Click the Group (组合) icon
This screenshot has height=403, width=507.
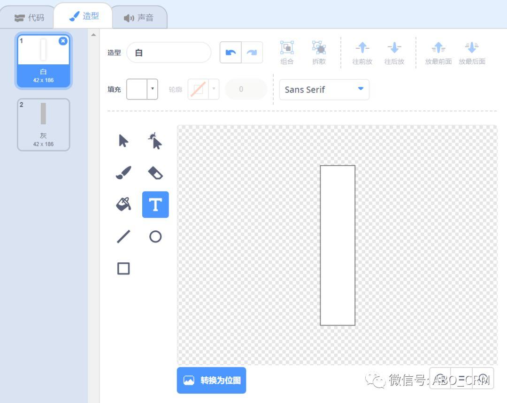coord(287,53)
